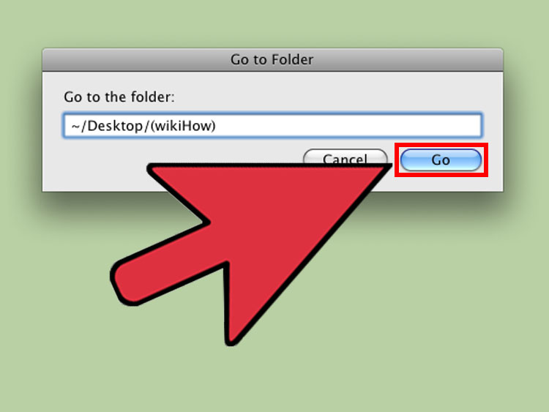Dismiss the dialog using Cancel

pos(346,157)
